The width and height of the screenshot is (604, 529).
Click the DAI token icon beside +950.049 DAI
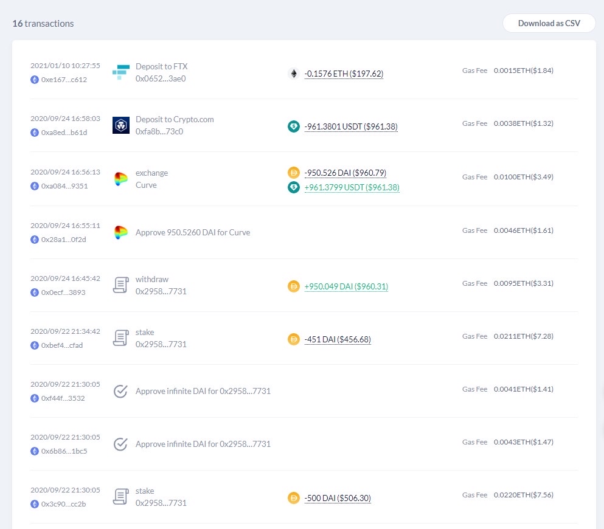[x=294, y=286]
